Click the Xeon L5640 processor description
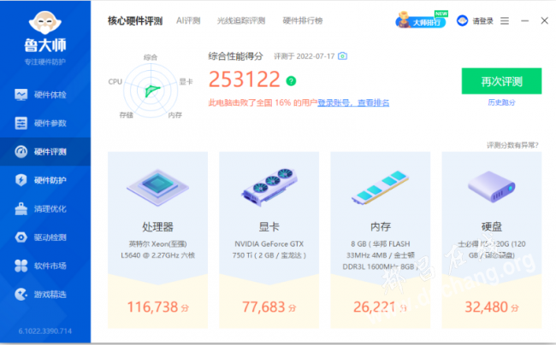556x345 pixels. tap(157, 249)
